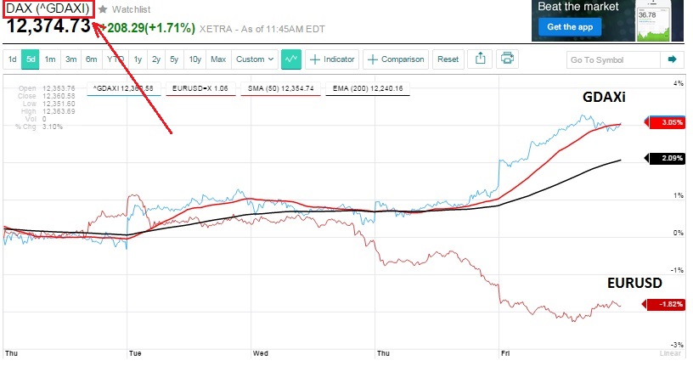
Task: Click the Open 12,353.76 value
Action: tap(59, 88)
